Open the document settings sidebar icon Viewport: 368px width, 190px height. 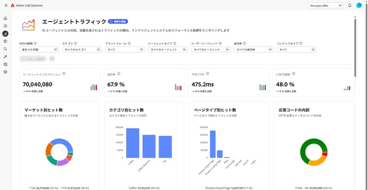pos(5,64)
